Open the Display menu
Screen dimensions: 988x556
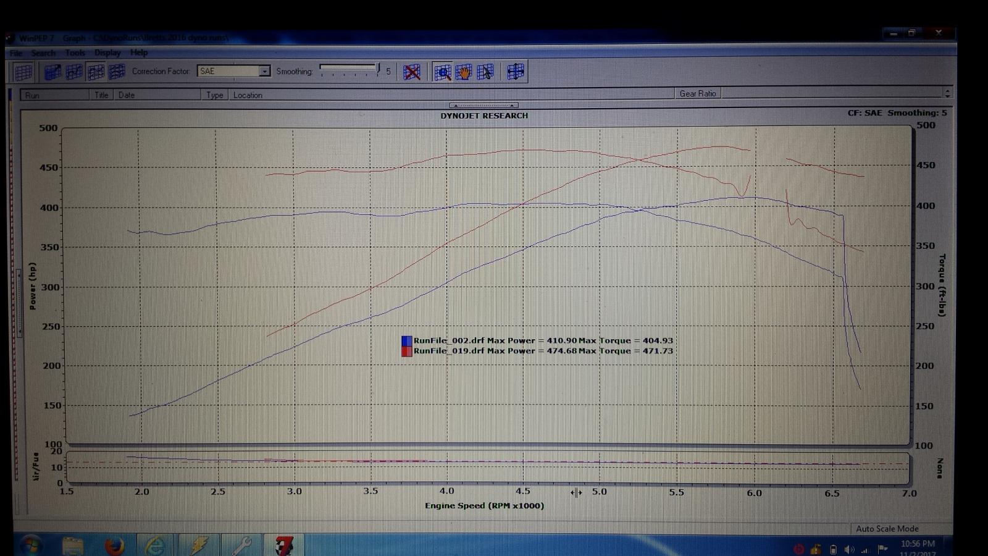point(107,53)
